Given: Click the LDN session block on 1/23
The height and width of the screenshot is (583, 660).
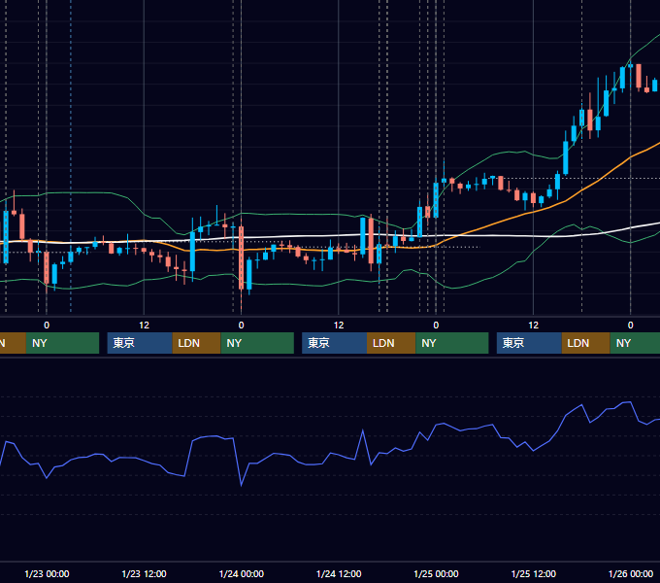Looking at the screenshot, I should click(197, 343).
